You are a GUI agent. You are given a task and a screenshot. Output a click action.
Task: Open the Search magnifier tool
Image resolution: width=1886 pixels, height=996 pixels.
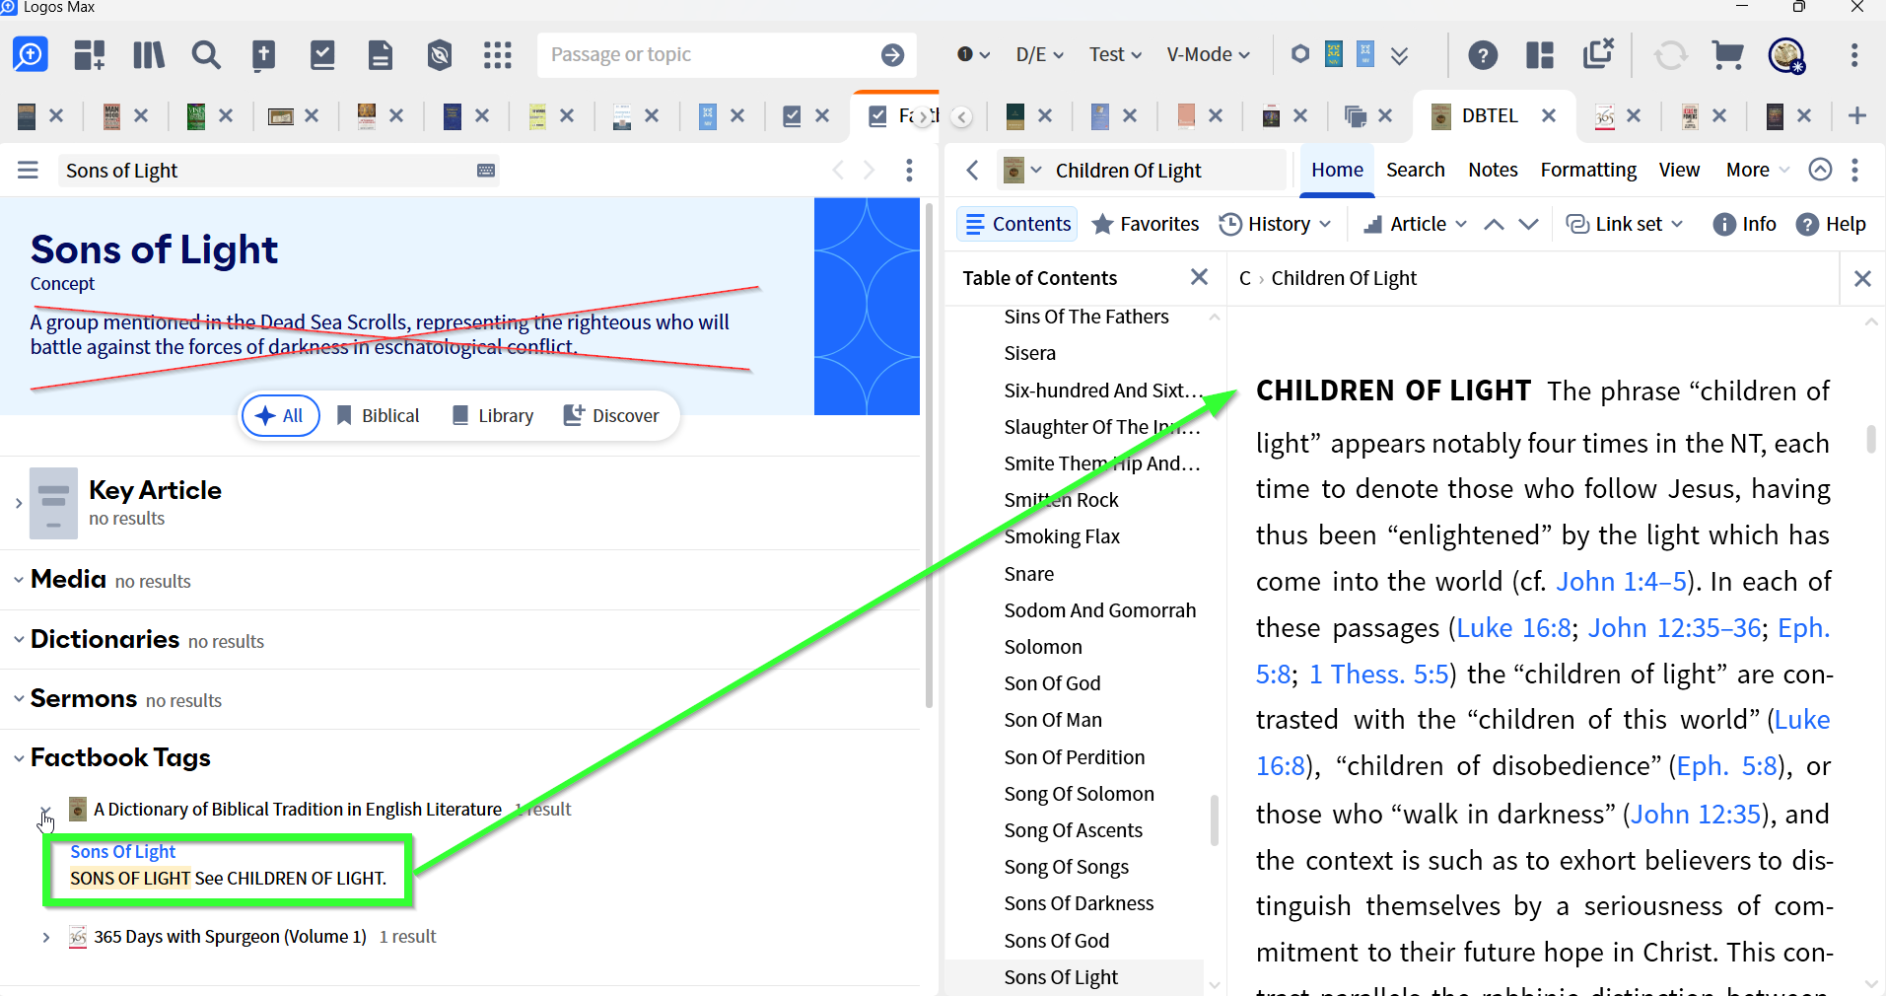pos(206,54)
